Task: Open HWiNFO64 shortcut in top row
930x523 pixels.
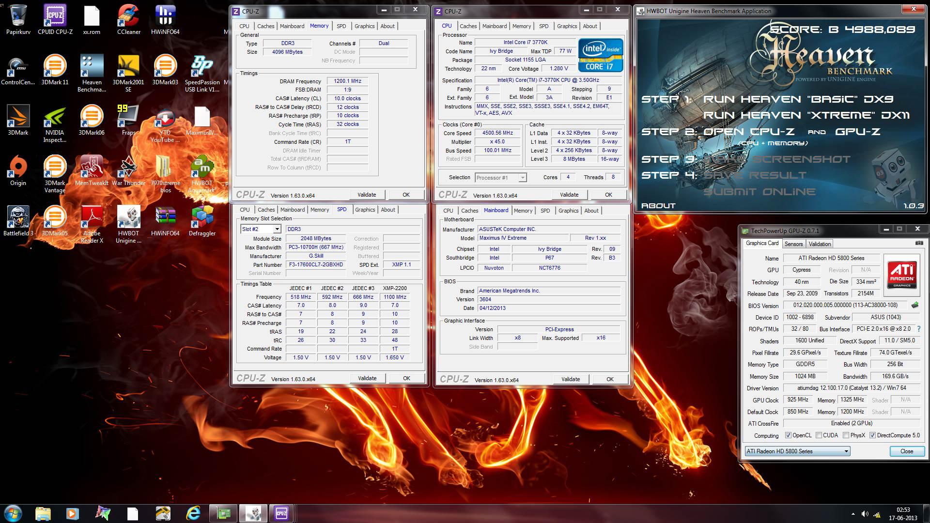Action: 165,19
